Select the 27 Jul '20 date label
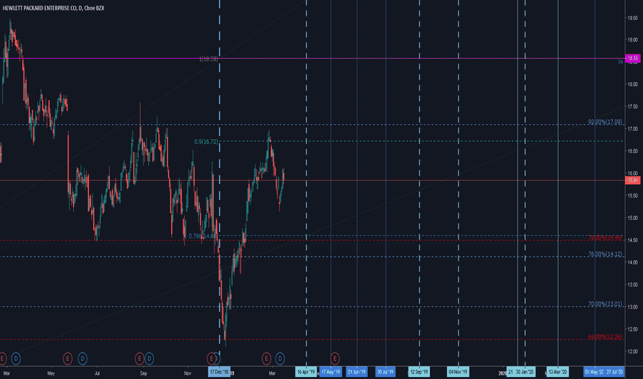This screenshot has height=379, width=643. pos(615,372)
